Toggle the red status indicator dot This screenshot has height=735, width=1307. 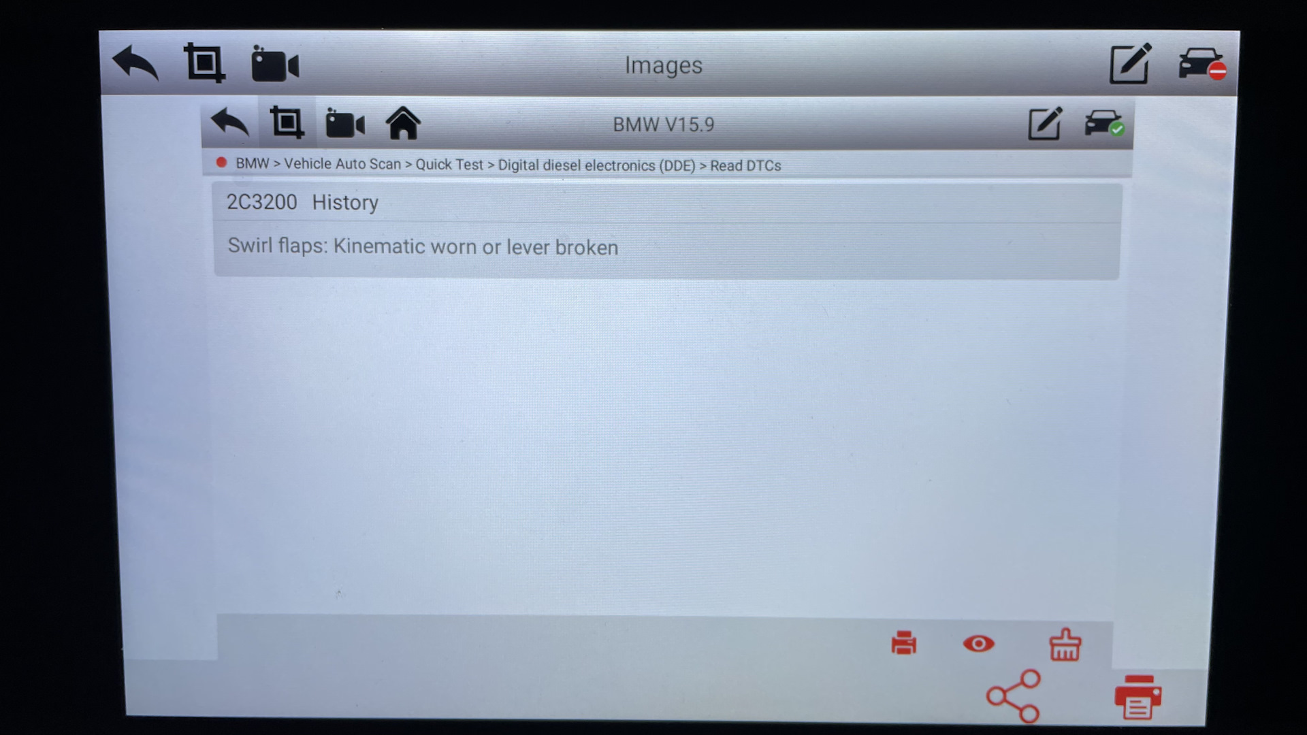pyautogui.click(x=222, y=165)
